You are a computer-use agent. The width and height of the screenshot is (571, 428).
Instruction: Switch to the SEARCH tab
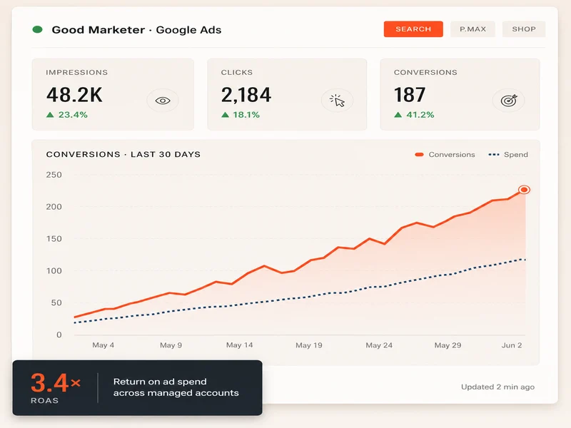point(413,29)
